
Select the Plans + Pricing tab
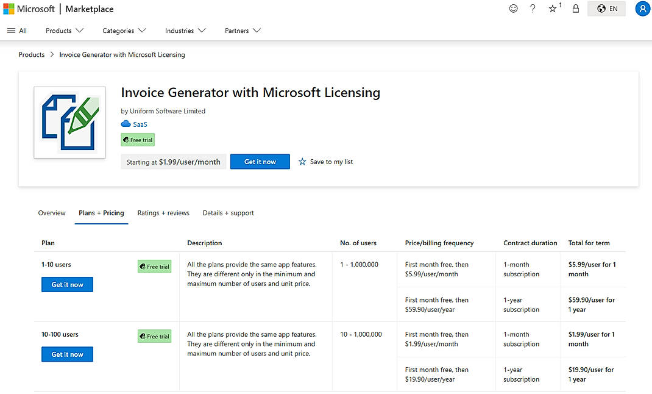(x=102, y=213)
